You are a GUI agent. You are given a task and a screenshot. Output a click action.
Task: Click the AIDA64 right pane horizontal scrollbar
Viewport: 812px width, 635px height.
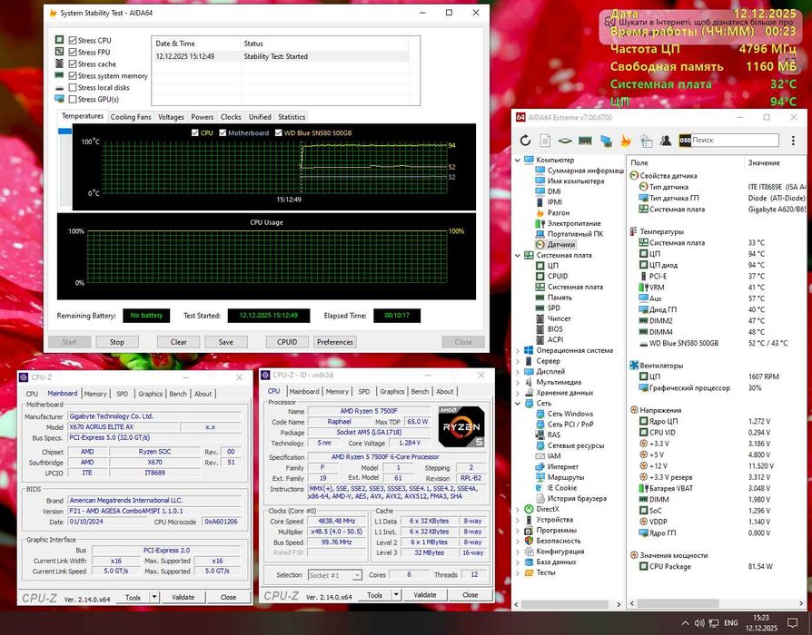(678, 603)
